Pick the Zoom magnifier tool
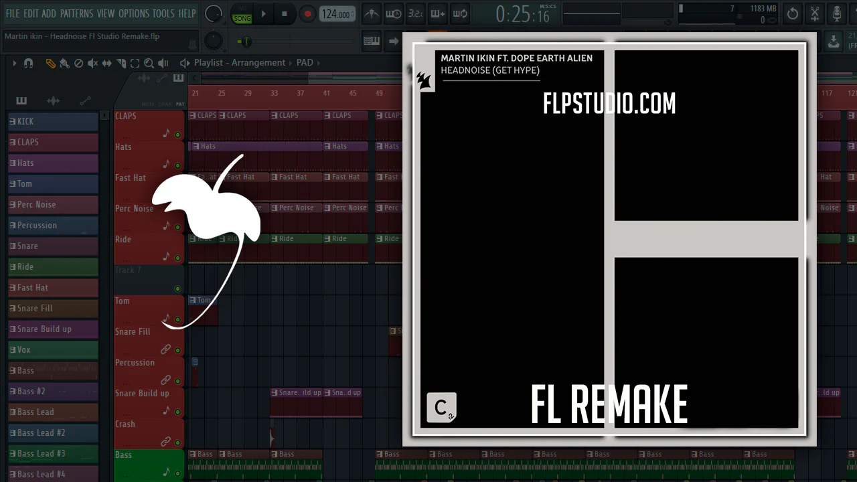The height and width of the screenshot is (482, 857). coord(149,63)
